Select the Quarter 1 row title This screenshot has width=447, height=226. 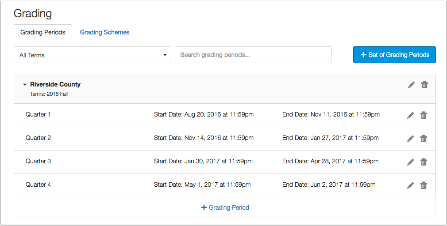[x=38, y=114]
